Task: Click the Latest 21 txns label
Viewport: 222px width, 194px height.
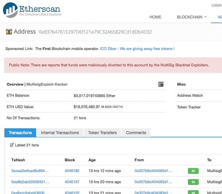Action: [27, 145]
